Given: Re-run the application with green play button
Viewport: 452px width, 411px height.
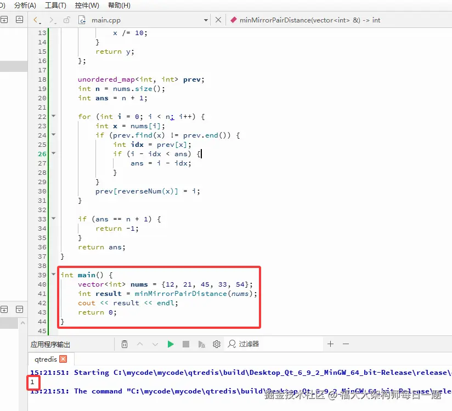Looking at the screenshot, I should (x=171, y=344).
